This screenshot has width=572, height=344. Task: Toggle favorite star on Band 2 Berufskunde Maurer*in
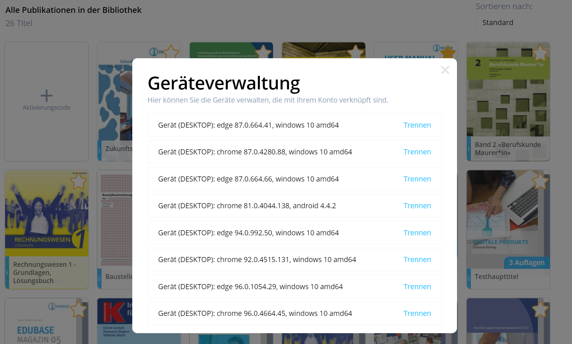pyautogui.click(x=540, y=53)
